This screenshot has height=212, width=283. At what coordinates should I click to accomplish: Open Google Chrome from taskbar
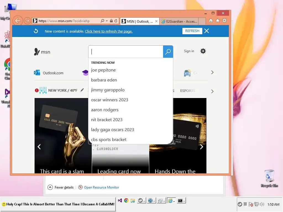(x=126, y=200)
